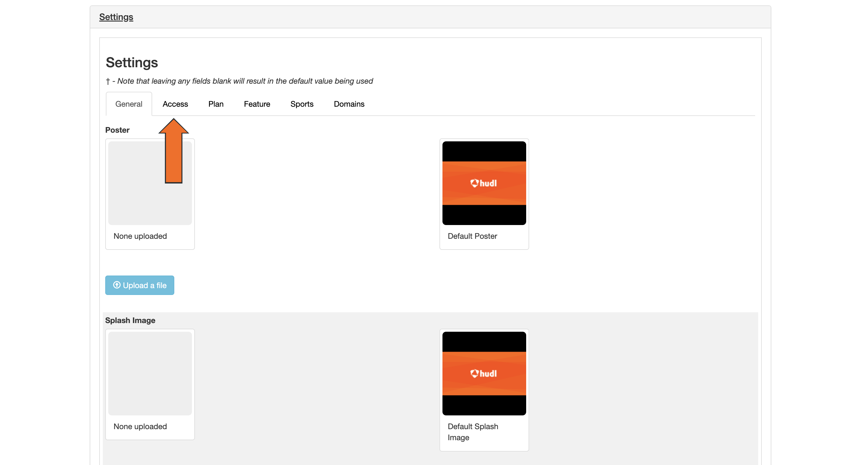Viewport: 861px width, 465px height.
Task: Open the Domains tab
Action: 349,104
